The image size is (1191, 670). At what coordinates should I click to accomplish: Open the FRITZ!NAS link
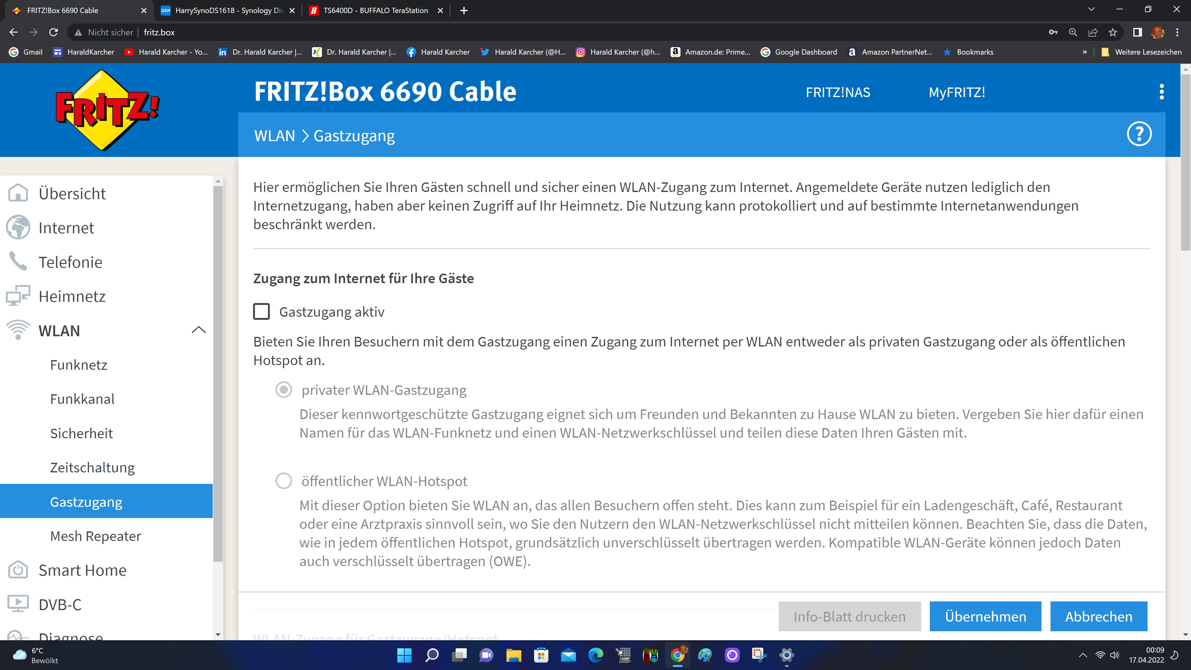pos(838,92)
